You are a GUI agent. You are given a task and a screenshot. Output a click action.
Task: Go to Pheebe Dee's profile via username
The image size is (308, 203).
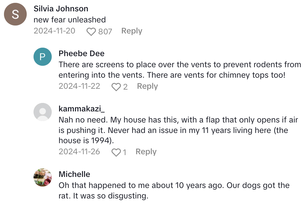click(82, 53)
